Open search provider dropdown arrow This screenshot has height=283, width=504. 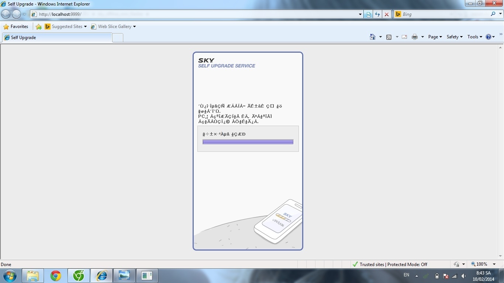500,14
